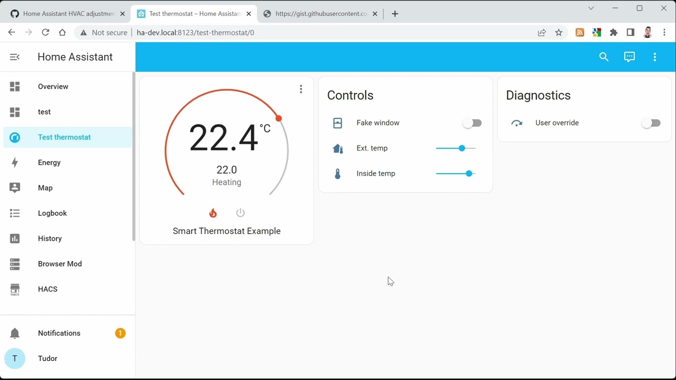Open the Google Translate extension icon

pyautogui.click(x=597, y=33)
